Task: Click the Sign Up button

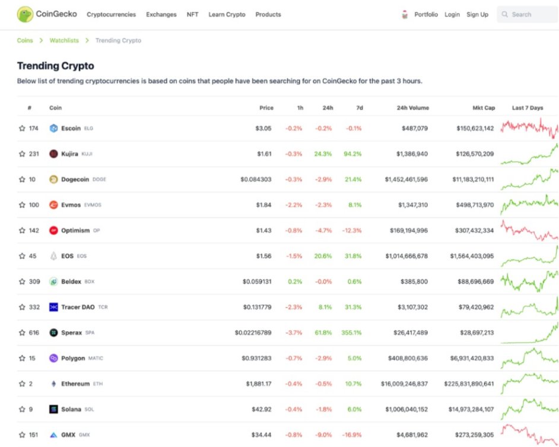Action: [x=477, y=14]
